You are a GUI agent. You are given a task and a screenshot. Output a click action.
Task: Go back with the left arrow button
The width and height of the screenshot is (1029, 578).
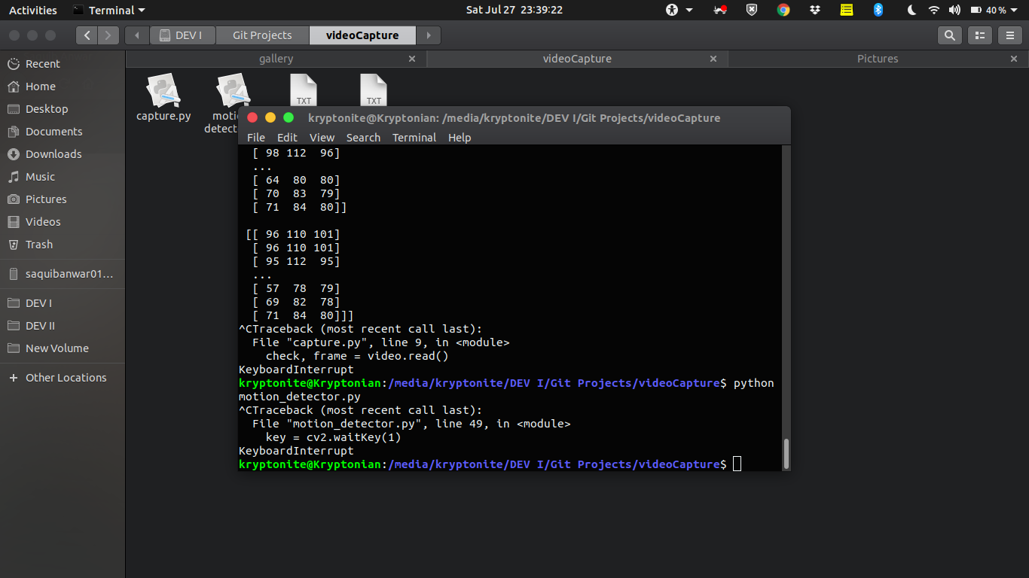pos(87,35)
